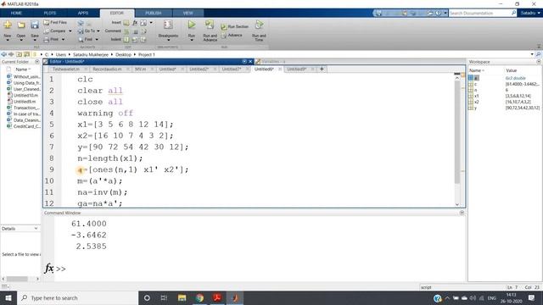Click the browse for folder icon
Viewport: 543px width, 305px height.
tap(26, 54)
